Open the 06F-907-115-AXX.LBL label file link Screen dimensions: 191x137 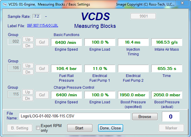pyautogui.click(x=43, y=25)
